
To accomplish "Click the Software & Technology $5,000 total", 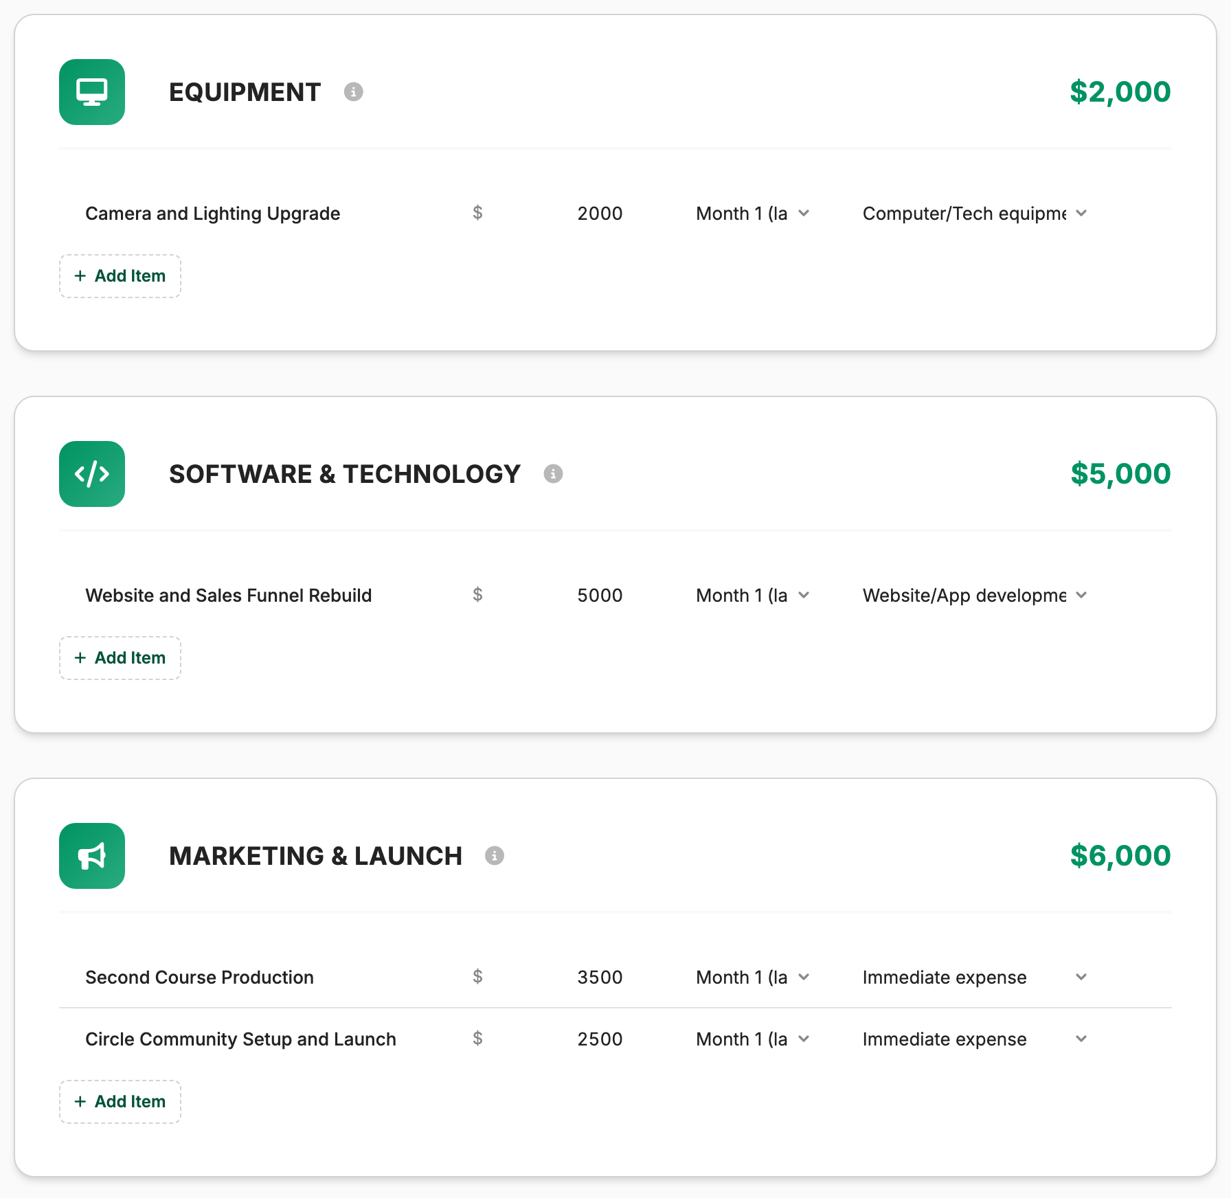I will (x=1120, y=474).
